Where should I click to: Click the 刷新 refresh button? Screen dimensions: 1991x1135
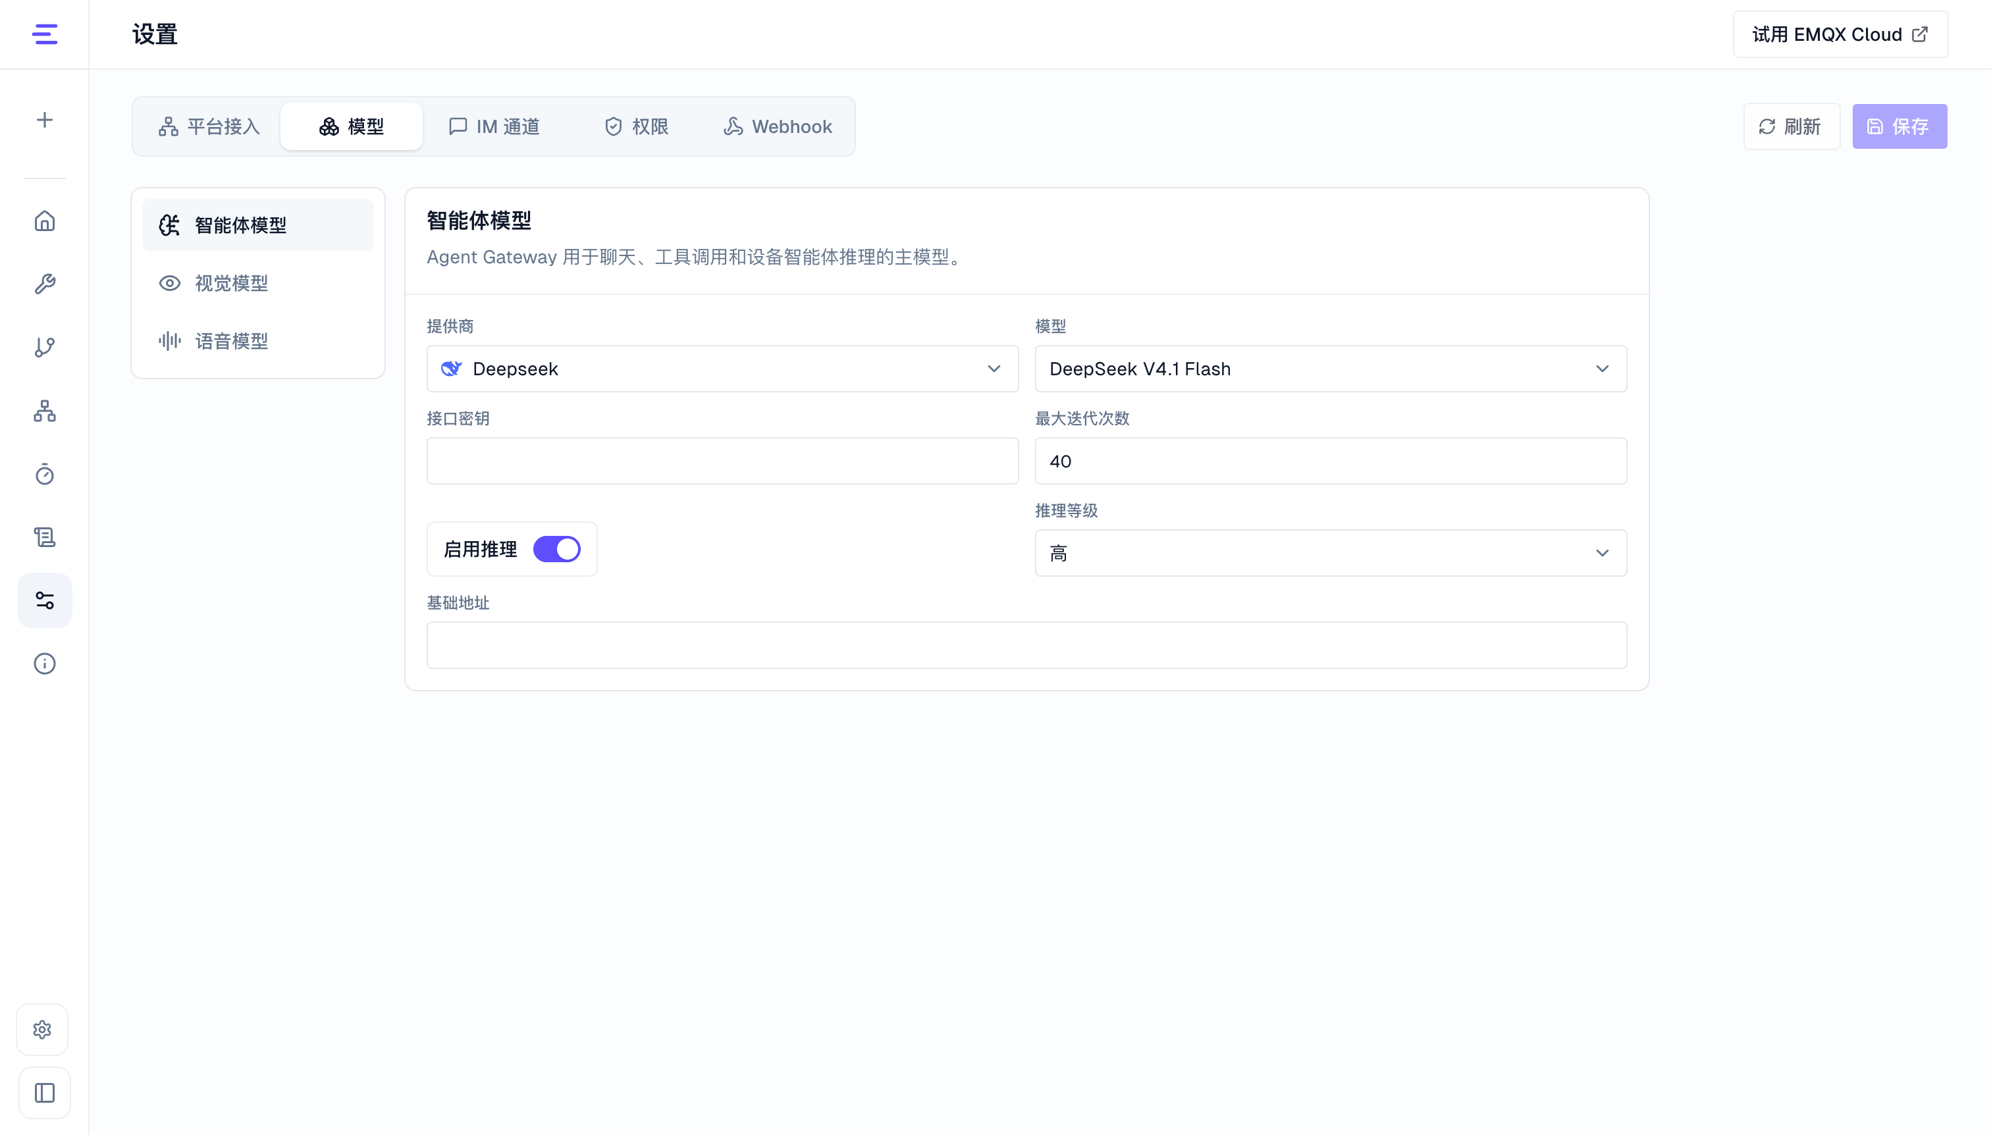point(1791,126)
